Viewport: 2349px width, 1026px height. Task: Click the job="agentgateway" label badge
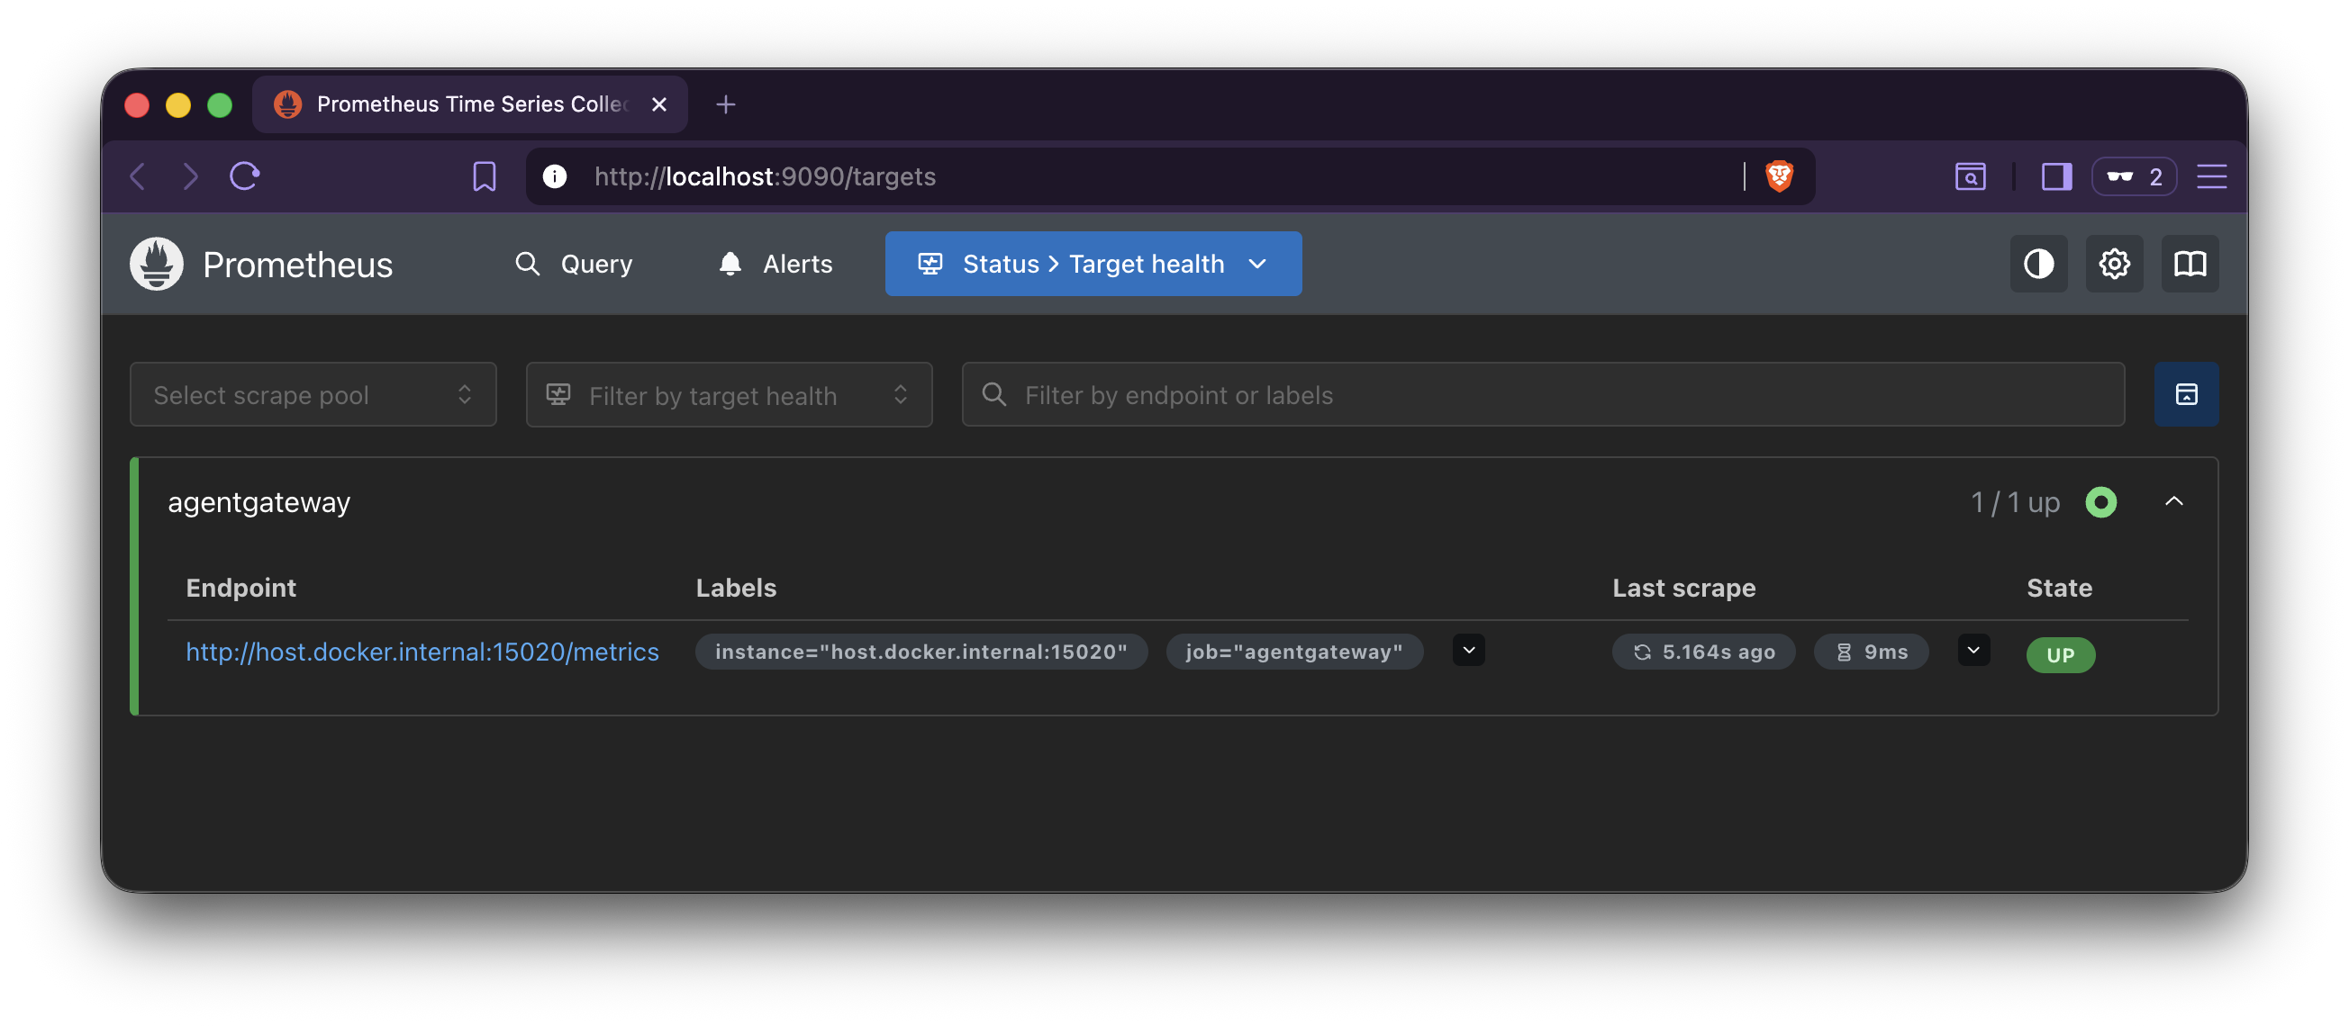[1294, 652]
